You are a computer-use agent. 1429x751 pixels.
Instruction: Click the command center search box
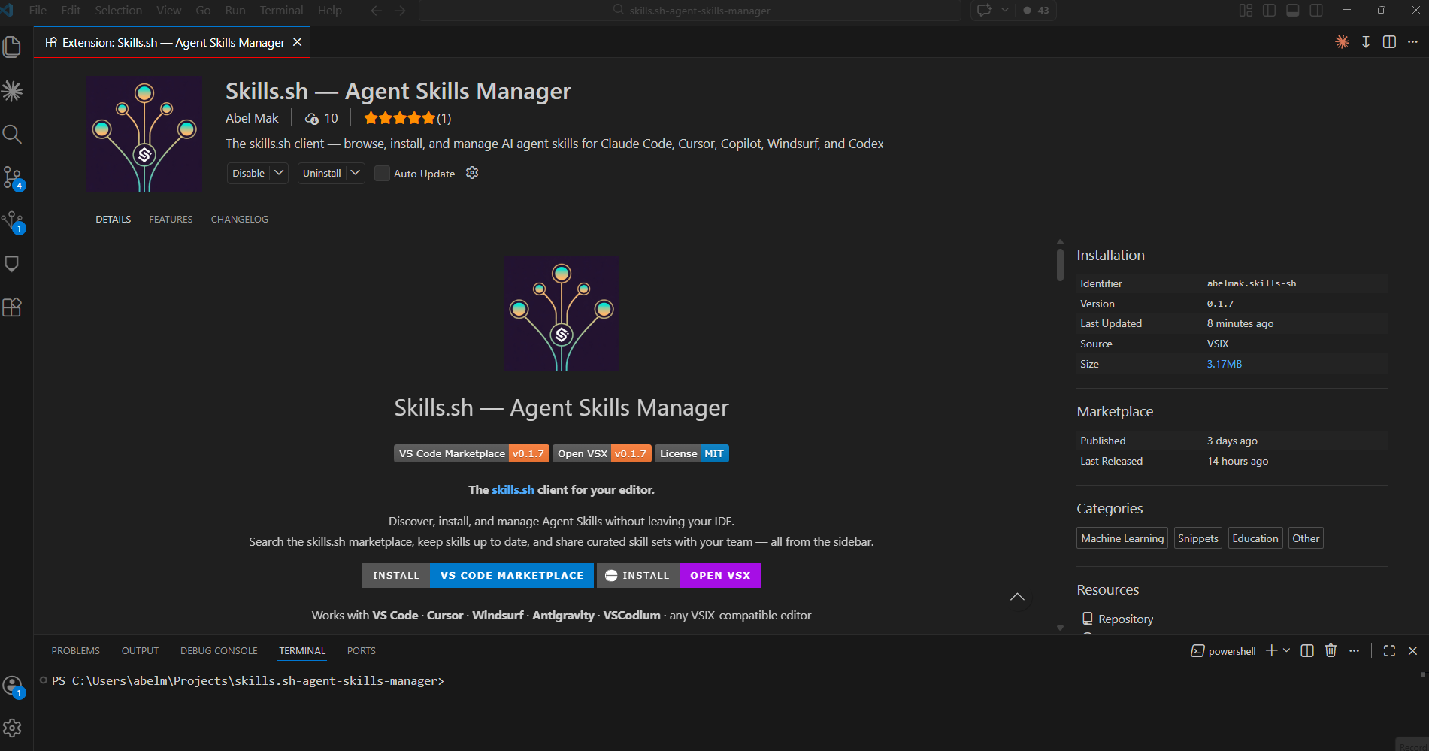(x=690, y=11)
